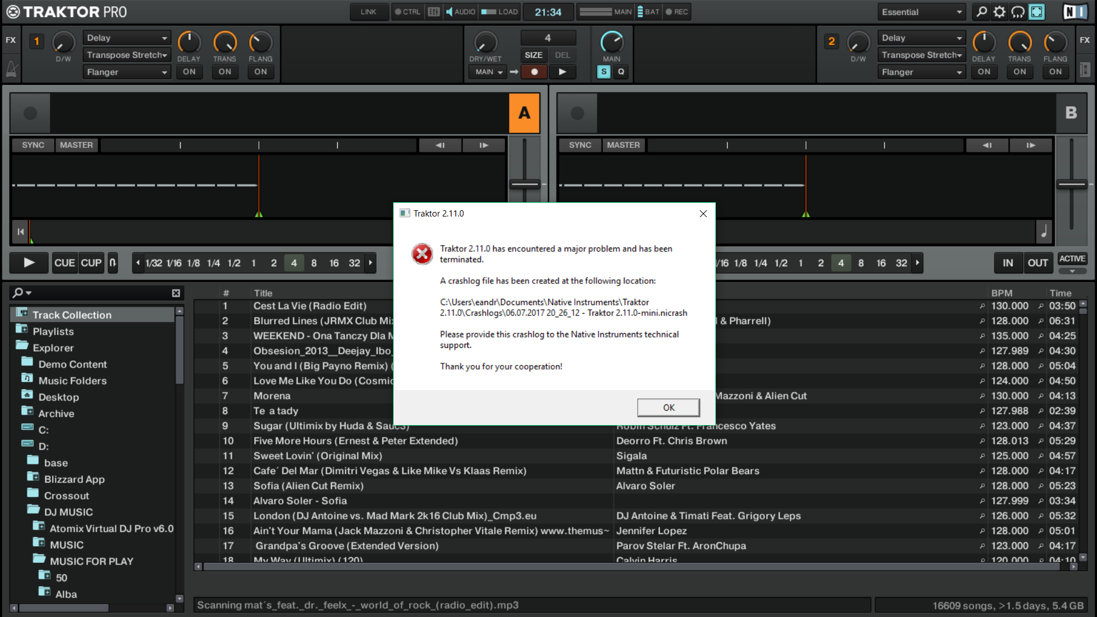
Task: Open the preferences gear icon
Action: (x=999, y=12)
